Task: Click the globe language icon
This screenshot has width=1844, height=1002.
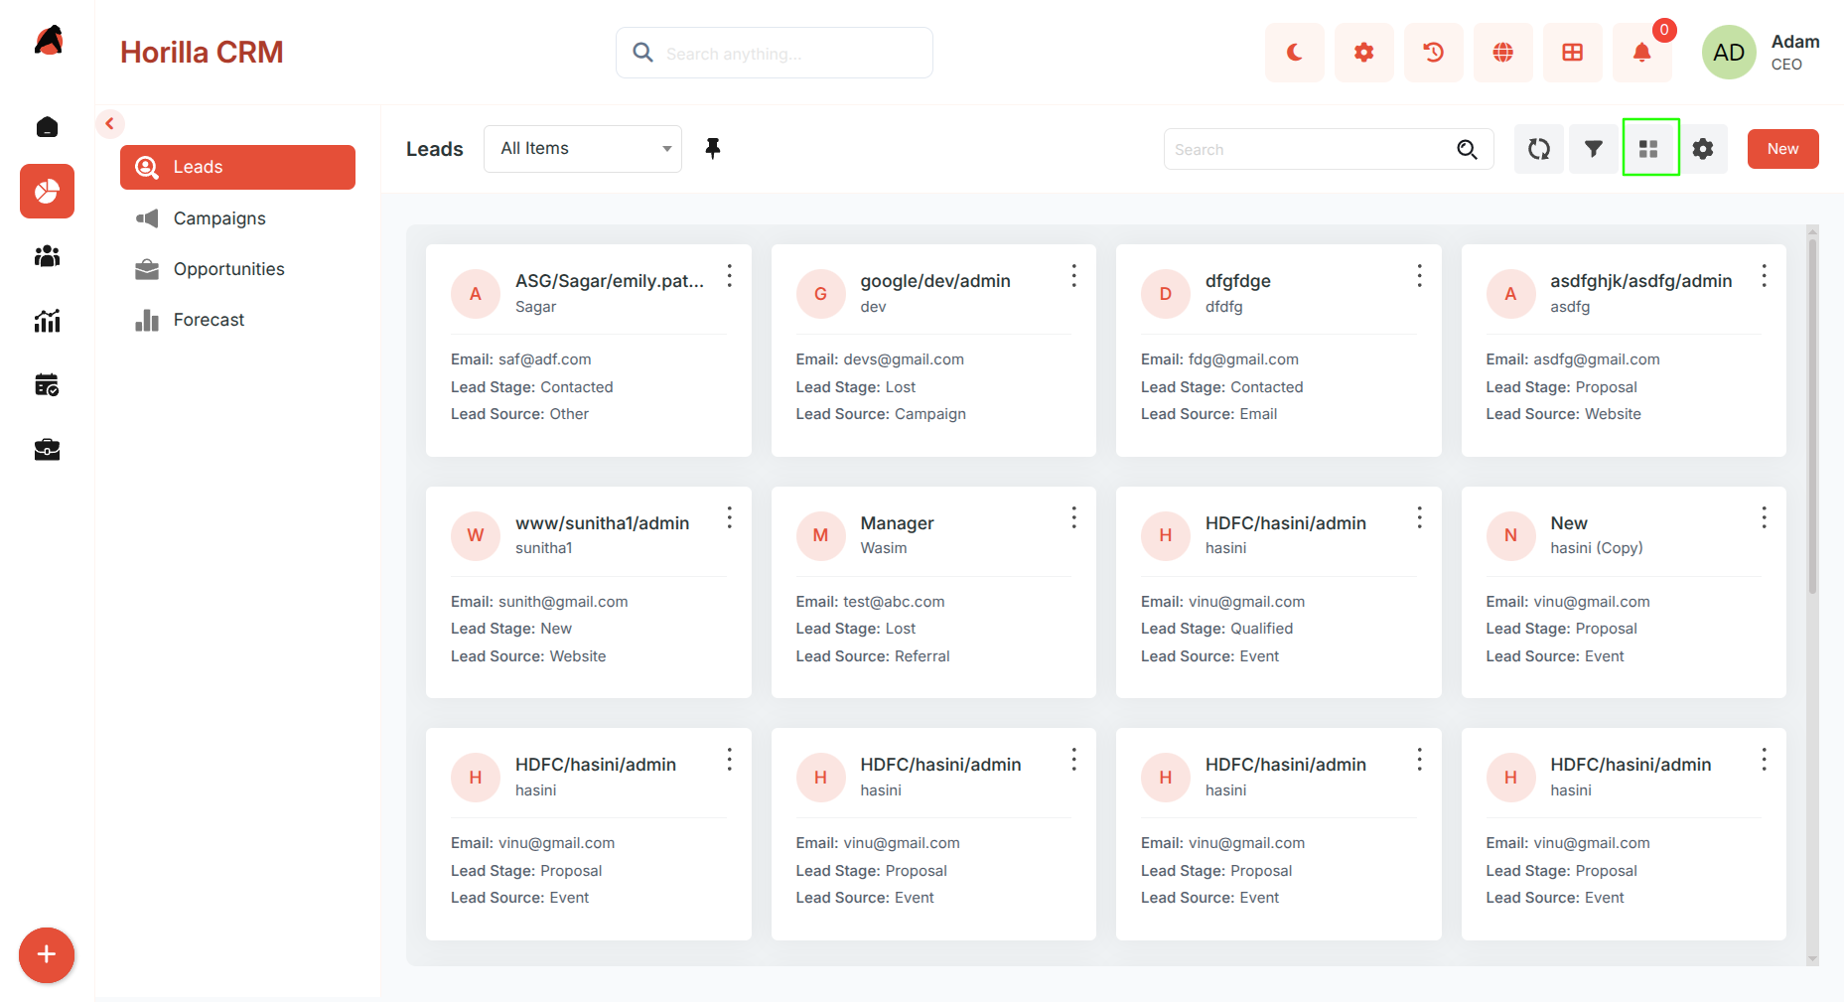Action: click(1502, 53)
